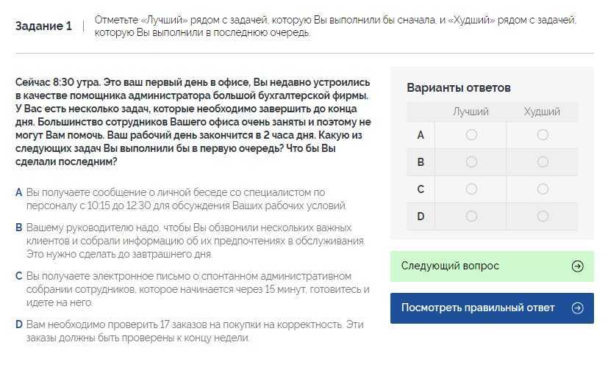Mark option A as Лучший
This screenshot has height=367, width=608.
tap(471, 135)
